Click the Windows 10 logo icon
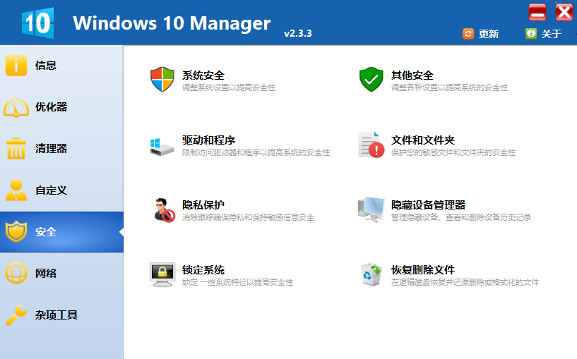This screenshot has width=577, height=359. (38, 23)
